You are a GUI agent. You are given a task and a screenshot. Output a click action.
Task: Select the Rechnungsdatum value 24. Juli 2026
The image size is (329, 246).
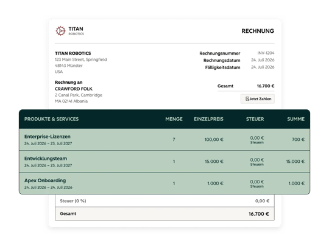tap(263, 60)
